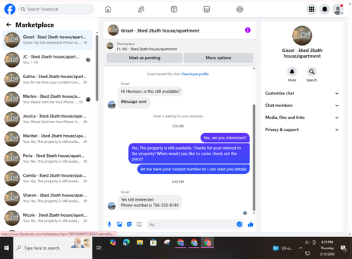The image size is (352, 259).
Task: Open the Maribel conversation in list
Action: (x=47, y=139)
